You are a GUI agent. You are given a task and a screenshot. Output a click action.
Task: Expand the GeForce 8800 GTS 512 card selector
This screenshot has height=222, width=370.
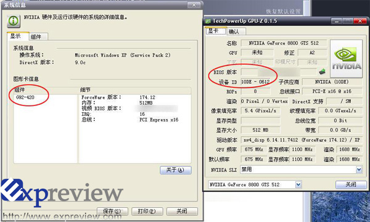pyautogui.click(x=298, y=184)
